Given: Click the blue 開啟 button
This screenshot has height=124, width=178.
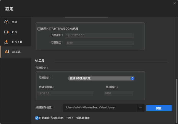Looking at the screenshot, I should (159, 108).
